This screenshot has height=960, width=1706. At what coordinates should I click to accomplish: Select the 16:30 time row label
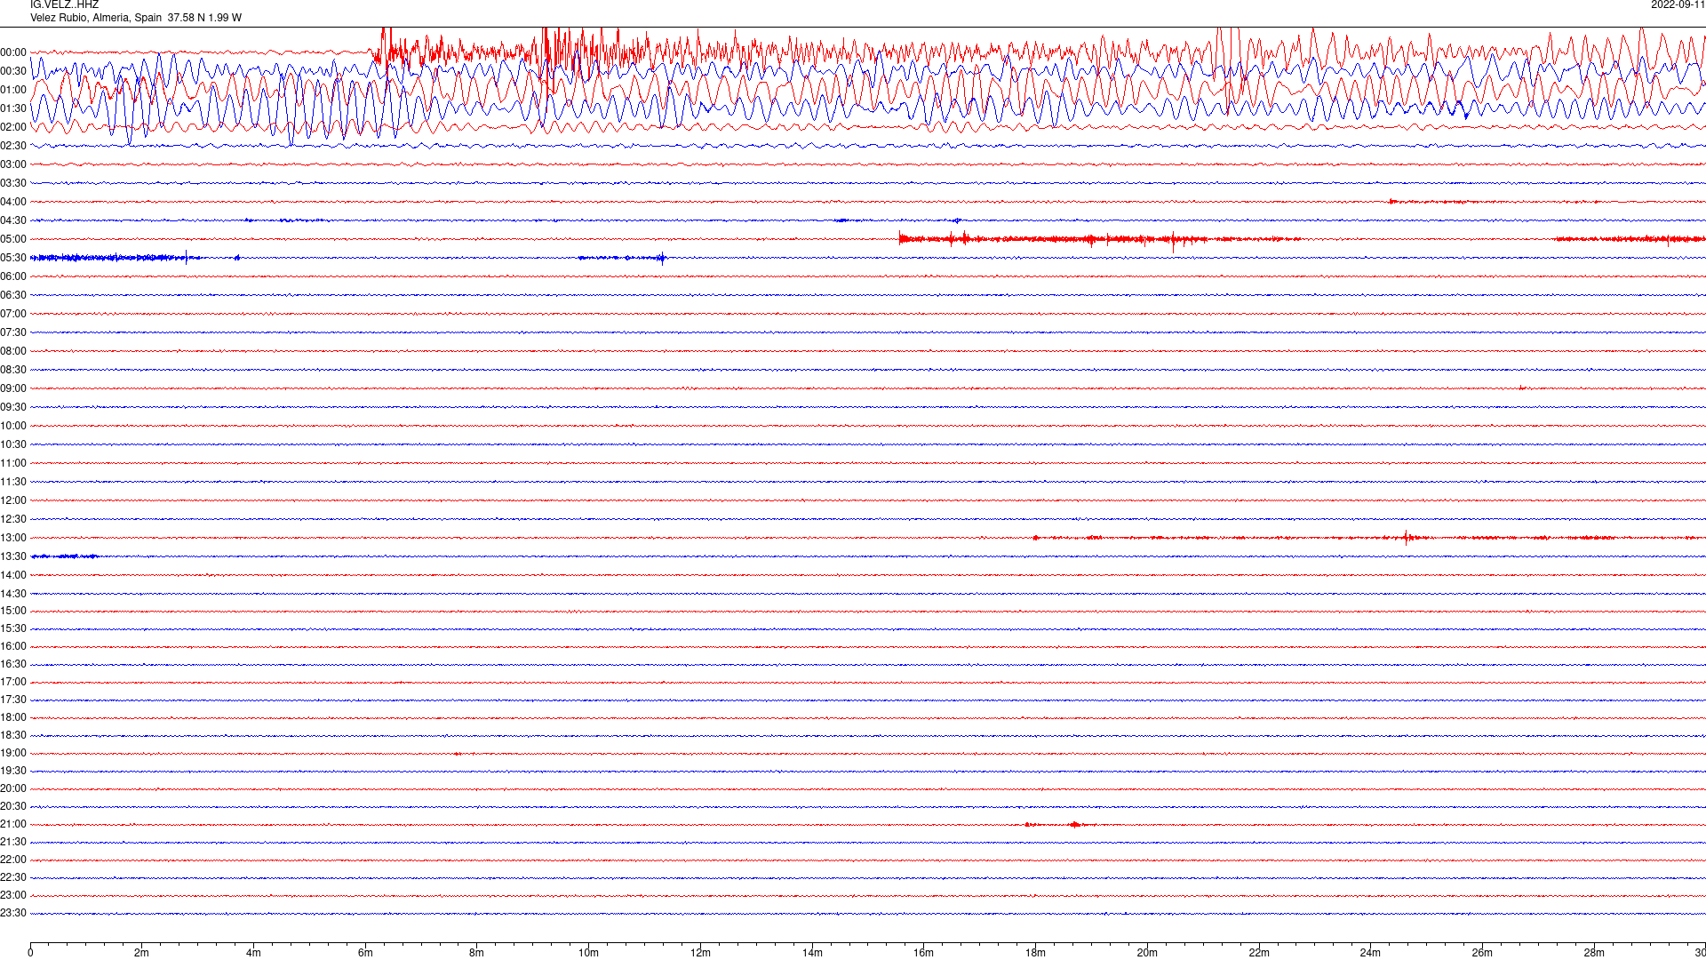coord(13,664)
